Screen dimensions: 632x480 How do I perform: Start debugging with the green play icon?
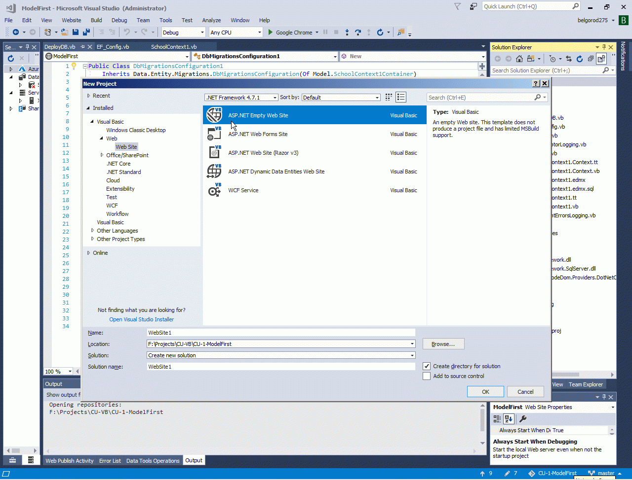(270, 32)
